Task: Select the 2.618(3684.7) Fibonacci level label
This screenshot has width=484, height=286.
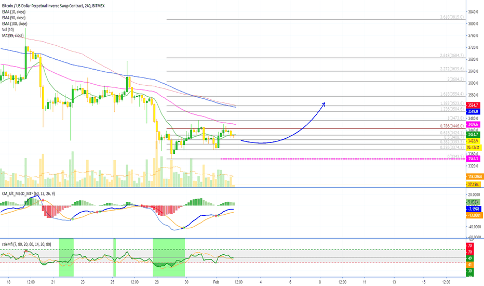Action: tap(452, 55)
